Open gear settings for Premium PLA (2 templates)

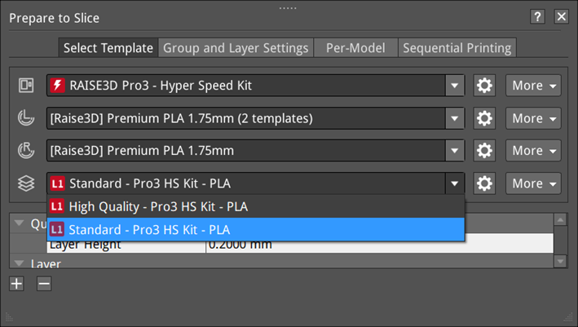click(x=484, y=118)
